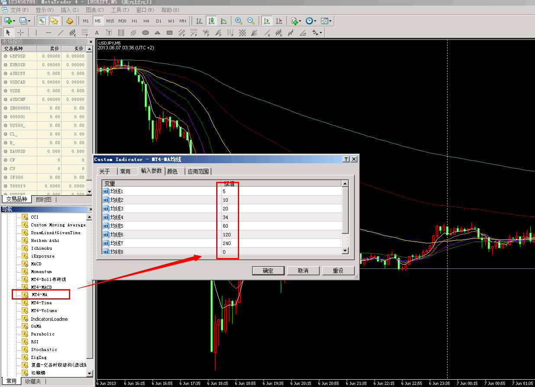Viewport: 535px width, 387px height.
Task: Open the New Chart dropdown arrow
Action: (14, 21)
